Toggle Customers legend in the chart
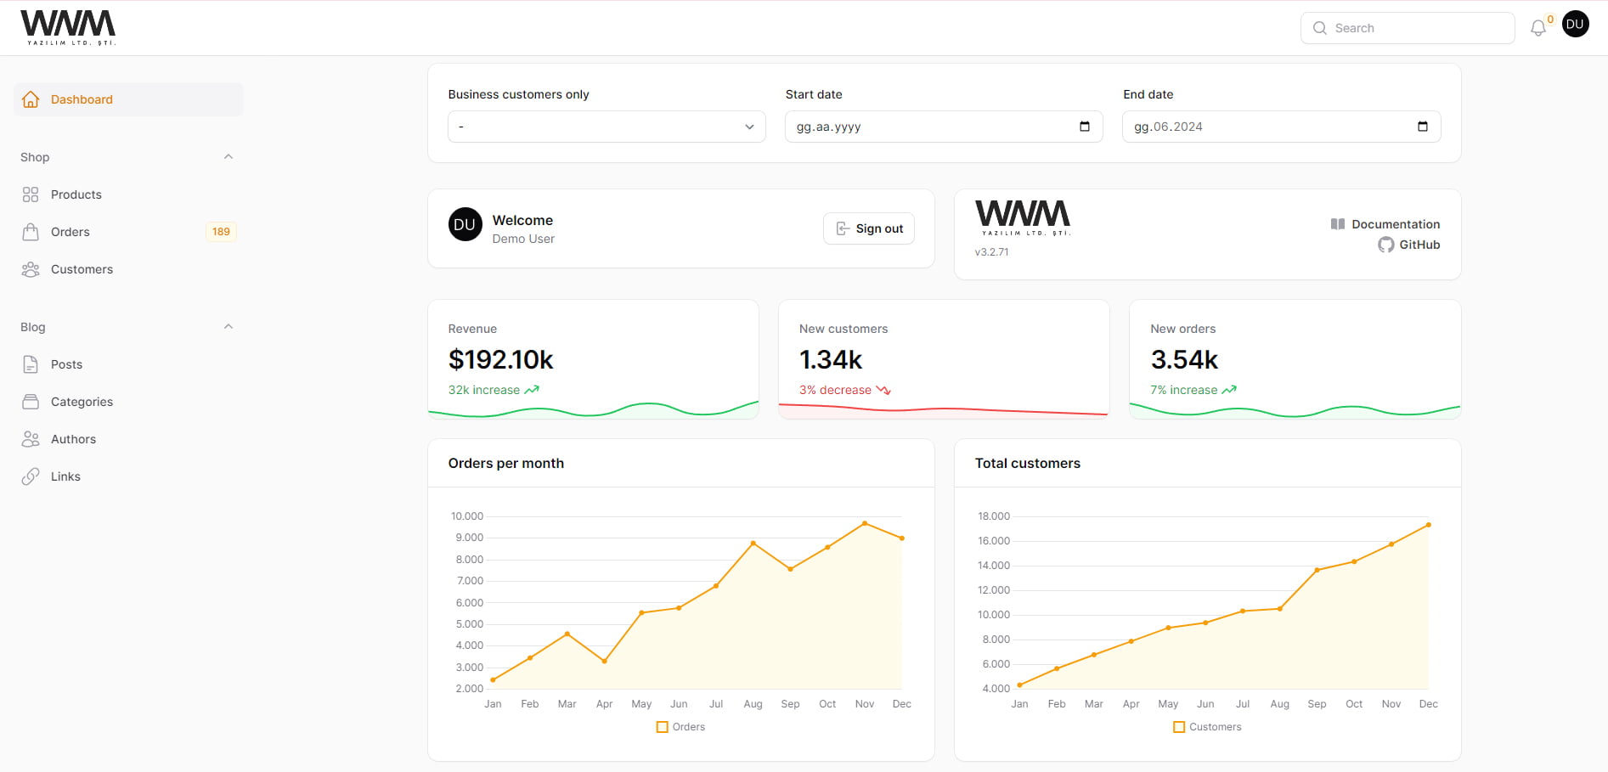The width and height of the screenshot is (1608, 772). (1206, 727)
